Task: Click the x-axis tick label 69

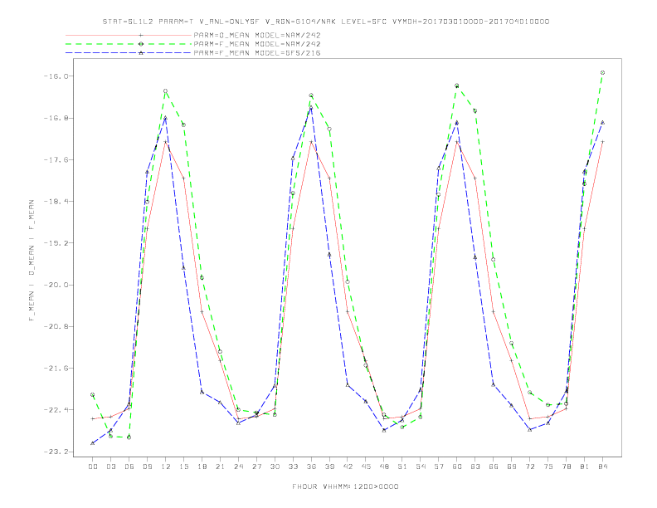Action: (x=512, y=466)
